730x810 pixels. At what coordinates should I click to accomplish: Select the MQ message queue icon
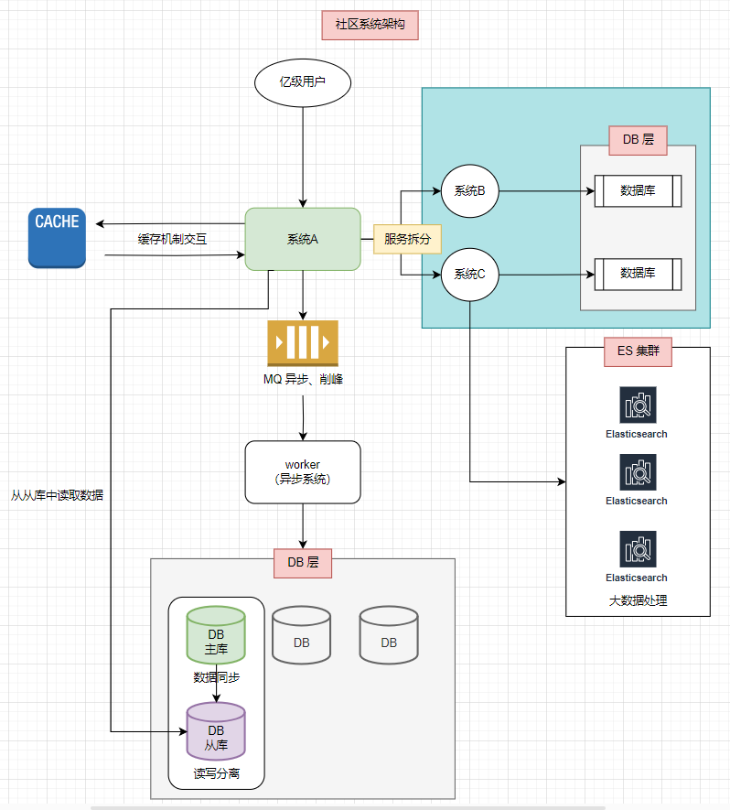pos(303,342)
